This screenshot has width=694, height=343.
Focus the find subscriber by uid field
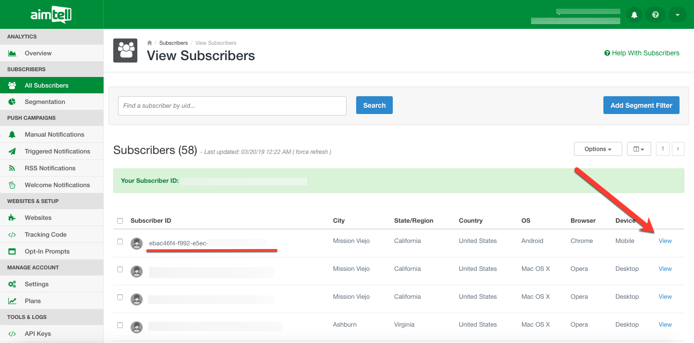point(232,106)
